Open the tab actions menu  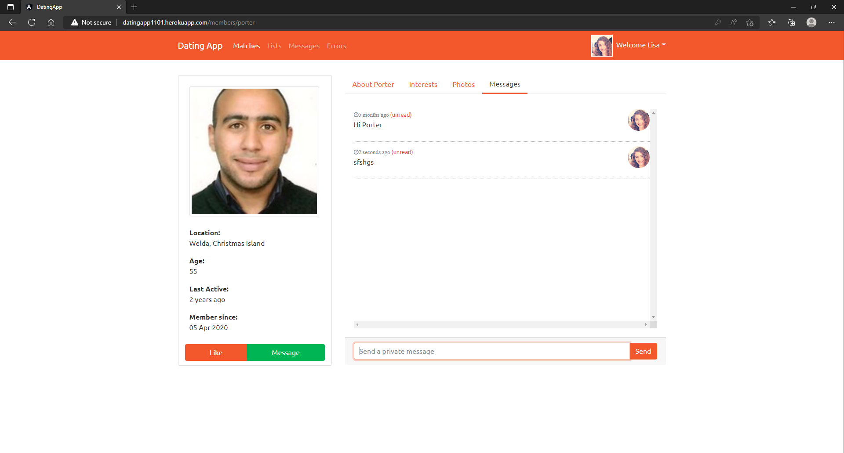10,7
